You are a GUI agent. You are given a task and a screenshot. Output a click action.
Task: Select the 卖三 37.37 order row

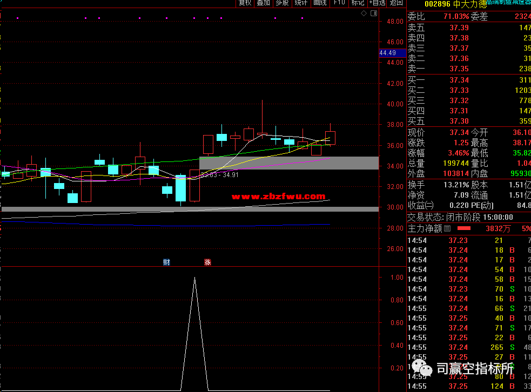click(469, 48)
